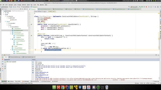161x90 pixels.
Task: Click the ftp://www.mysite.com:22 output link
Action: point(42,77)
